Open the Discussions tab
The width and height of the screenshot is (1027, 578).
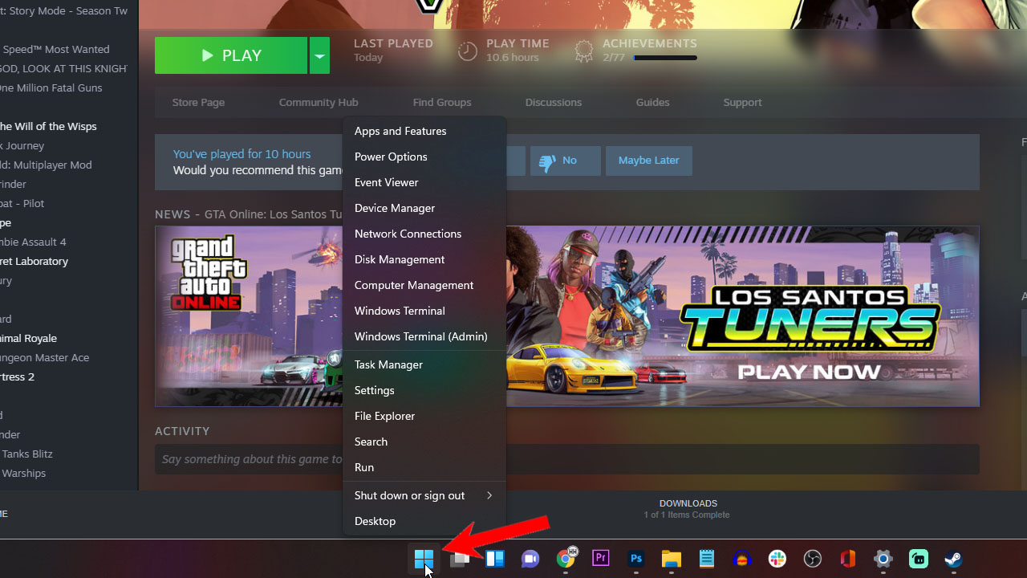coord(553,103)
